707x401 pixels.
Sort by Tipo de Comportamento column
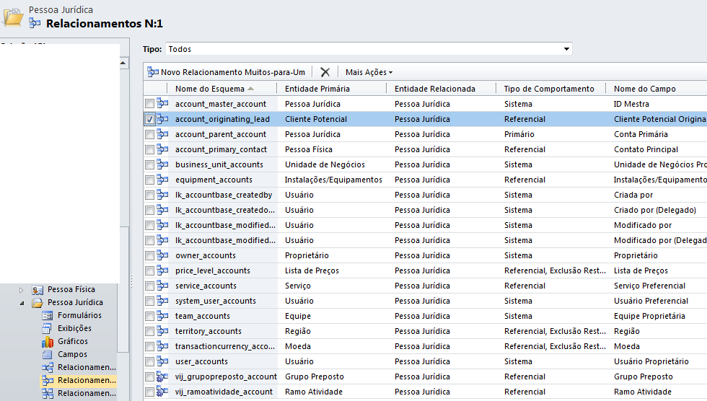(549, 89)
